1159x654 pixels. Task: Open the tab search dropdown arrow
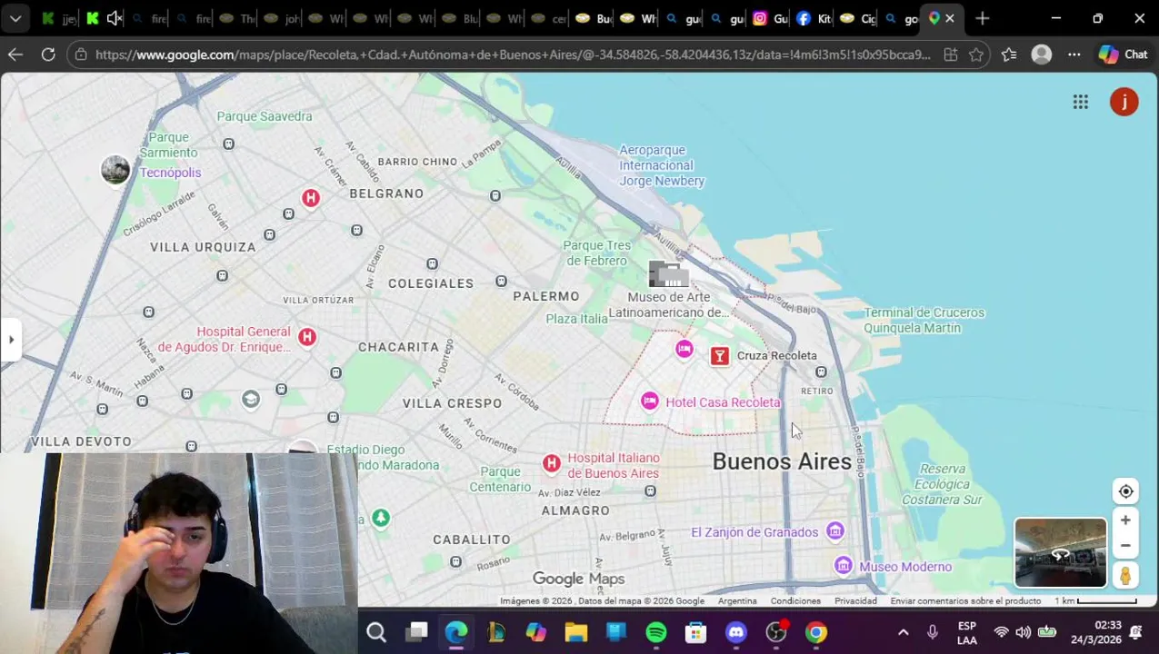17,18
